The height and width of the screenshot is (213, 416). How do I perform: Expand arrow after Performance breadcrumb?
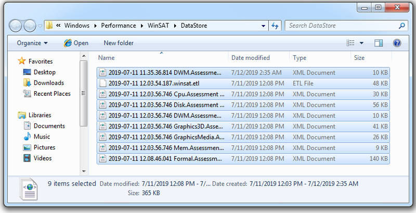[142, 26]
